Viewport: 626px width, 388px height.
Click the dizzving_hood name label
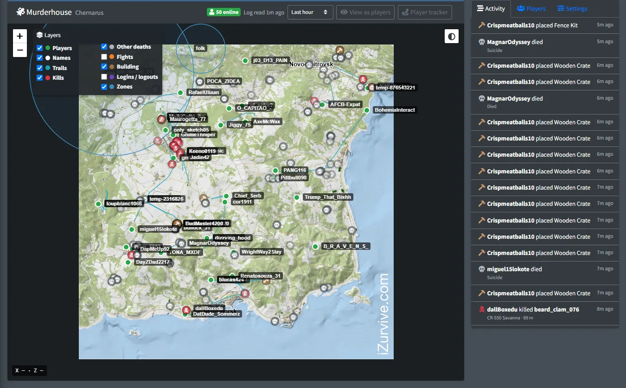(x=232, y=238)
